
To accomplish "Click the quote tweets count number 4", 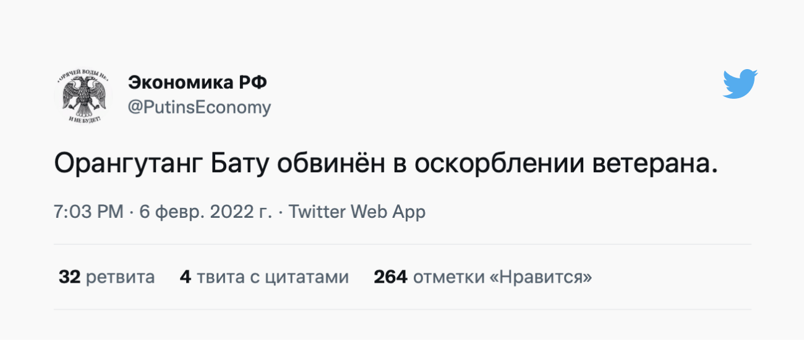I will click(x=185, y=277).
